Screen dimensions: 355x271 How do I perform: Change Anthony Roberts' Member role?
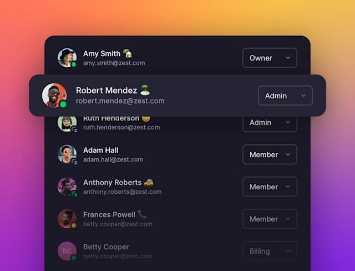[x=270, y=187]
